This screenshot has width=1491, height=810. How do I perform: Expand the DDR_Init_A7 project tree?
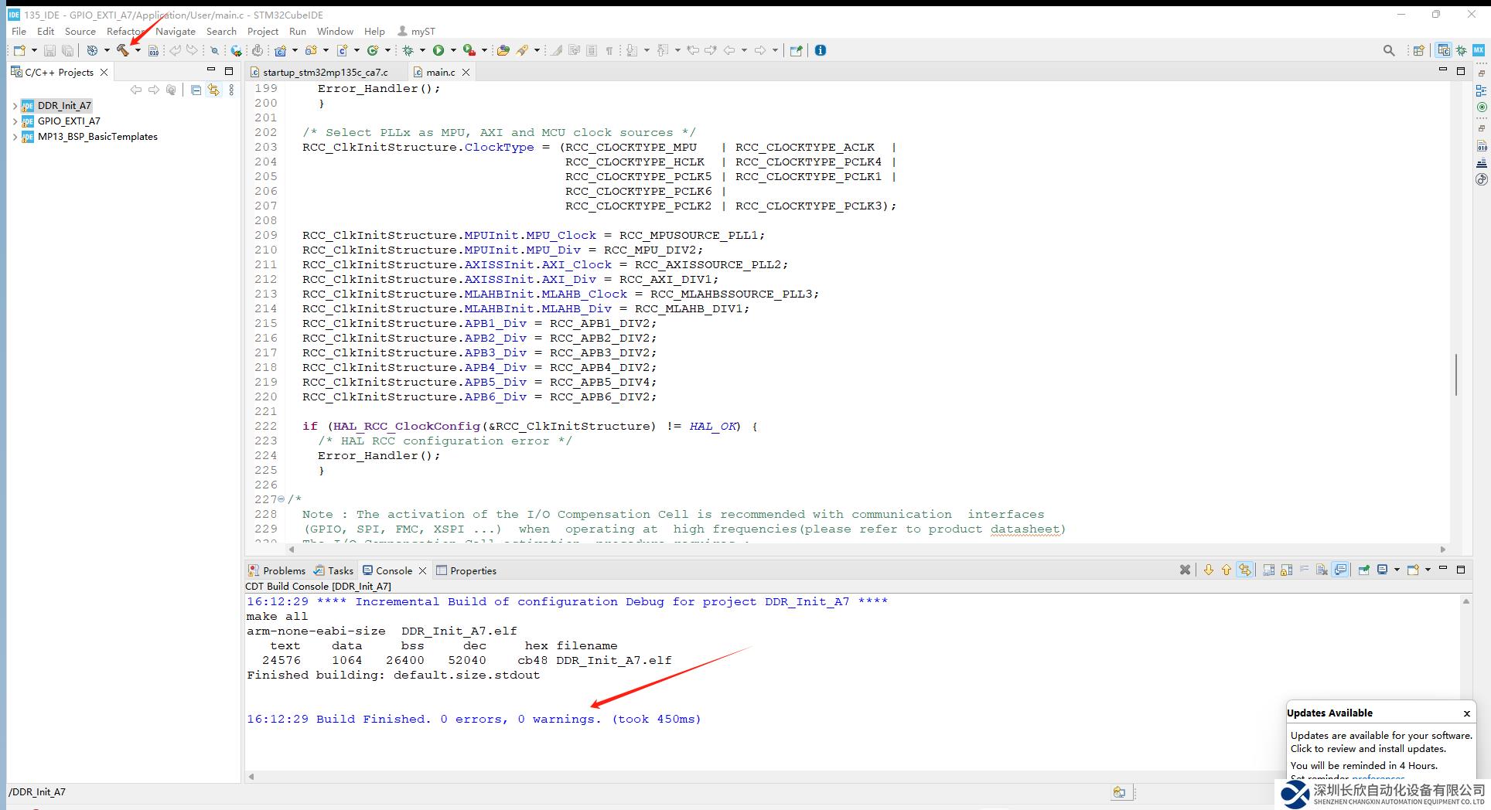15,106
